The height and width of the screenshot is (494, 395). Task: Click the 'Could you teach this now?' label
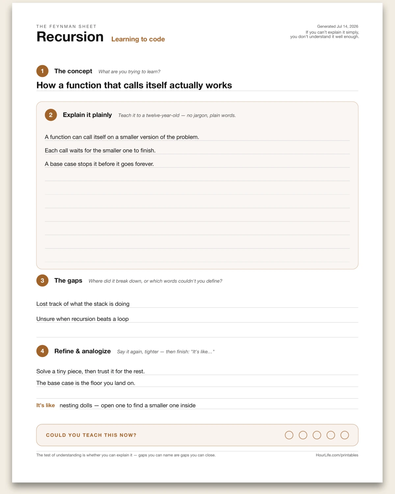[91, 435]
